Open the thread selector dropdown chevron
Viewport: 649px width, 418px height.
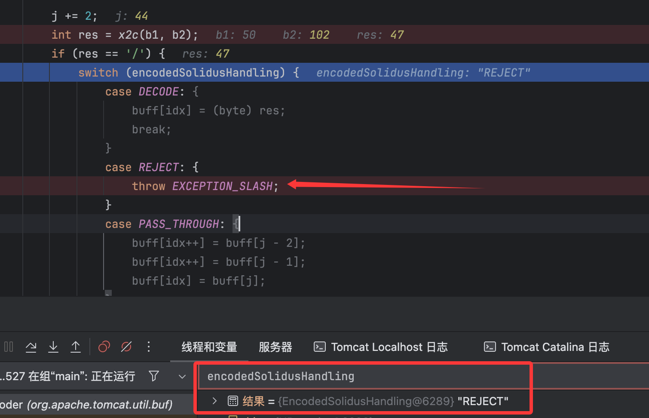tap(182, 377)
